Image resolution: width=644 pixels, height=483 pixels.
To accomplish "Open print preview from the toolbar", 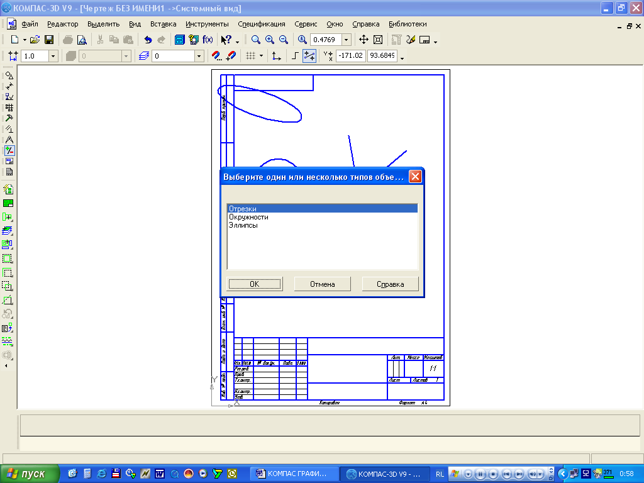I will tap(82, 40).
